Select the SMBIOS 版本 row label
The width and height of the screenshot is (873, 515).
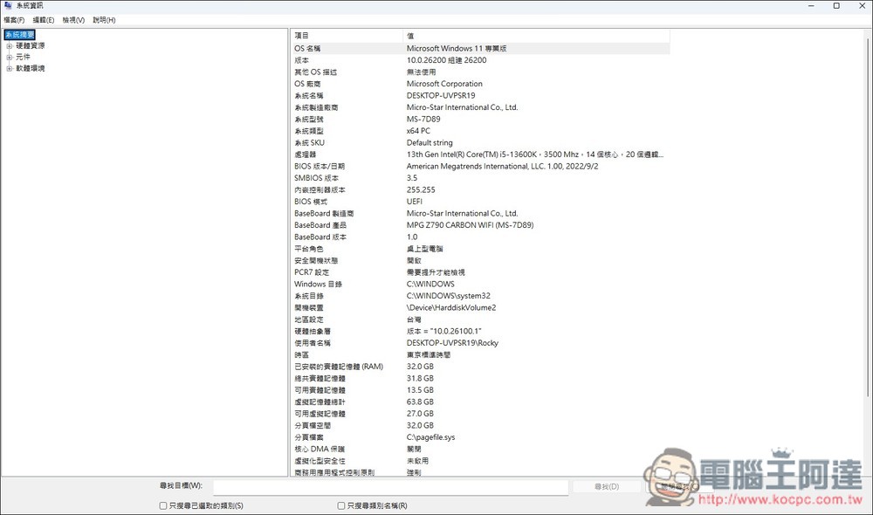[316, 177]
